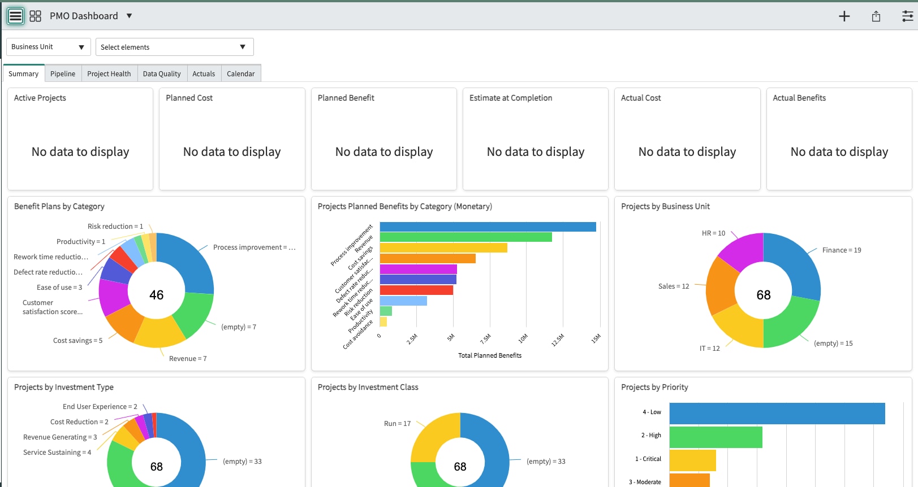Select the green Revenue bar

[466, 237]
